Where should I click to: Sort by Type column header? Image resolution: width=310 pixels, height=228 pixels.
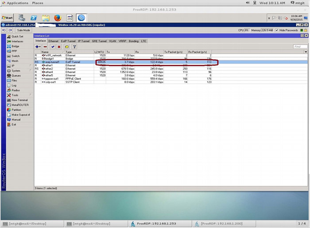pyautogui.click(x=79, y=52)
